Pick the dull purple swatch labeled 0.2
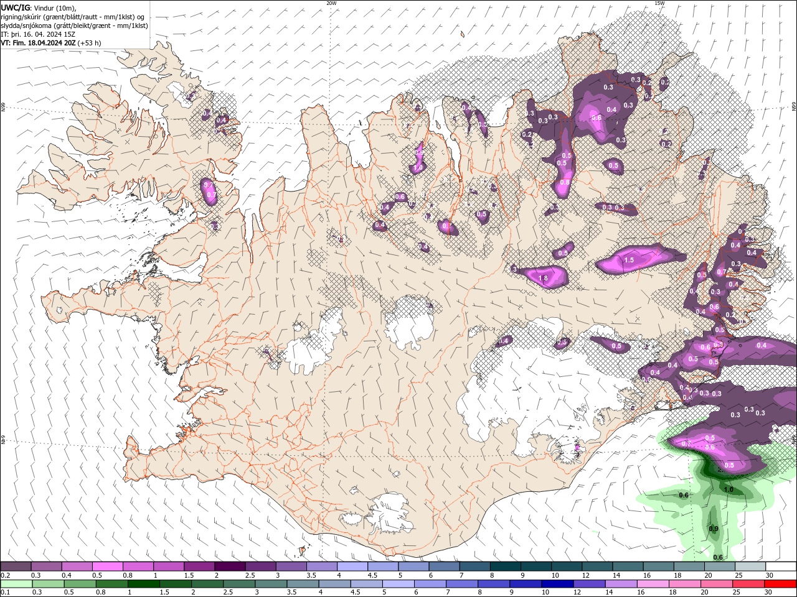The height and width of the screenshot is (597, 797). 16,567
